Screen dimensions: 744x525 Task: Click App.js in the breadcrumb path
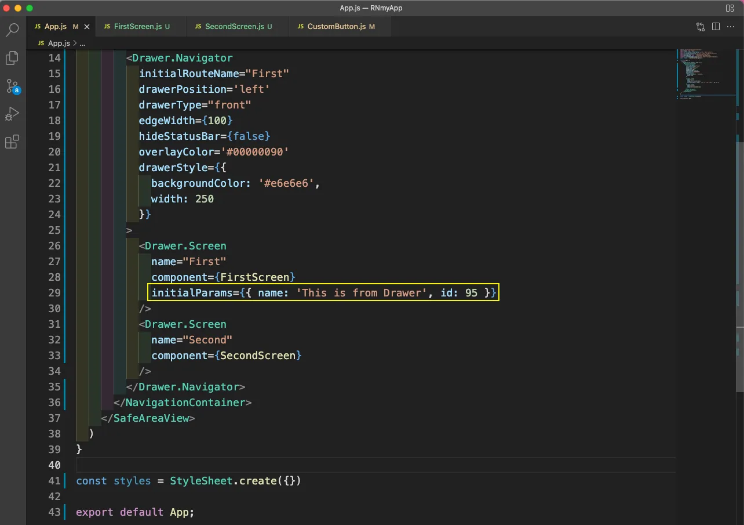coord(59,43)
